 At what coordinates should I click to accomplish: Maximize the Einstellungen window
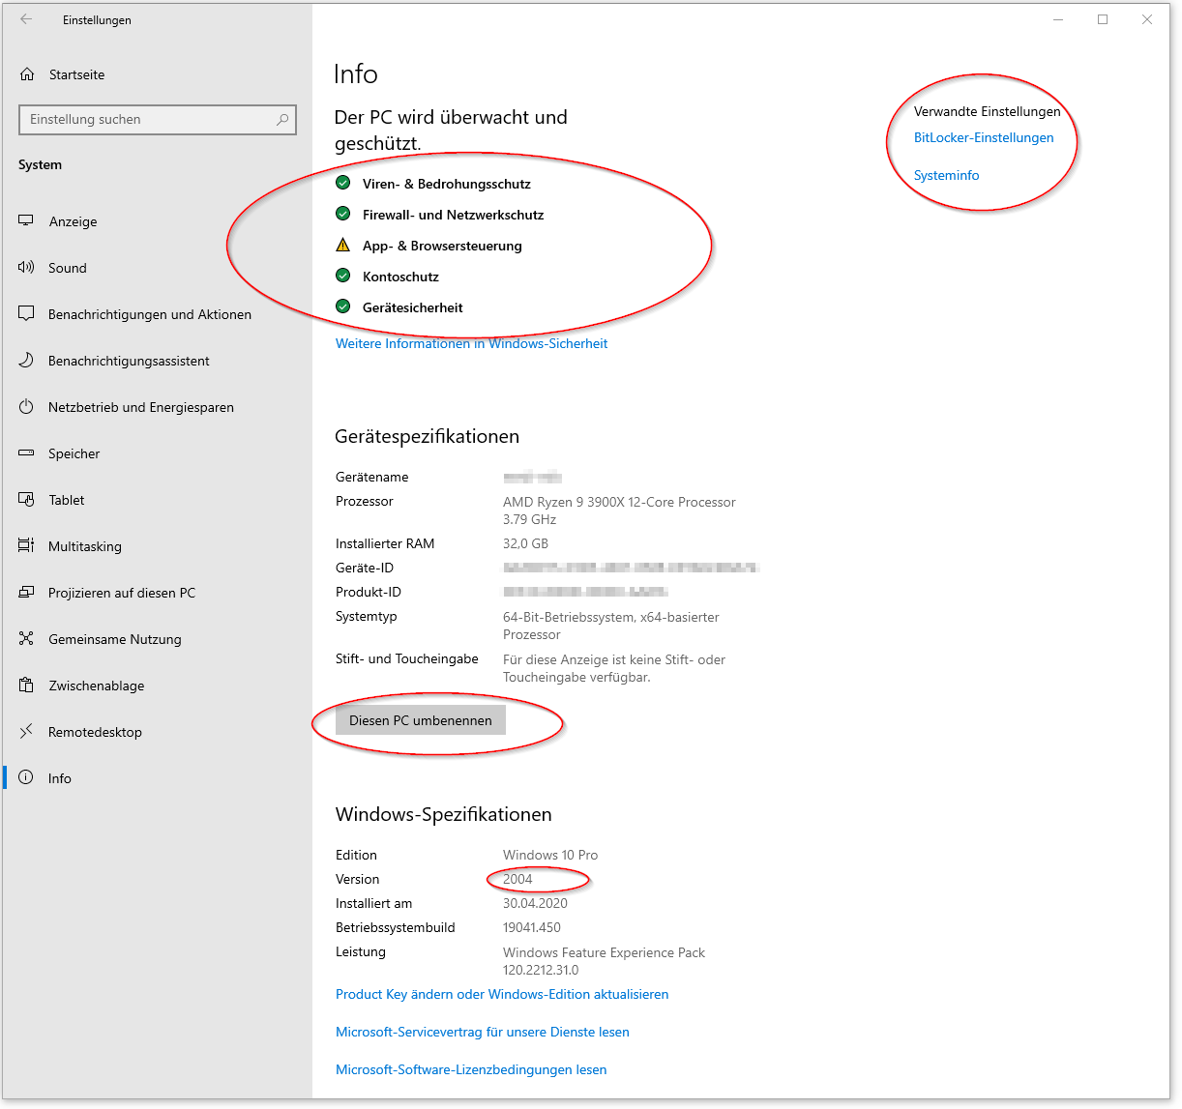[1103, 19]
